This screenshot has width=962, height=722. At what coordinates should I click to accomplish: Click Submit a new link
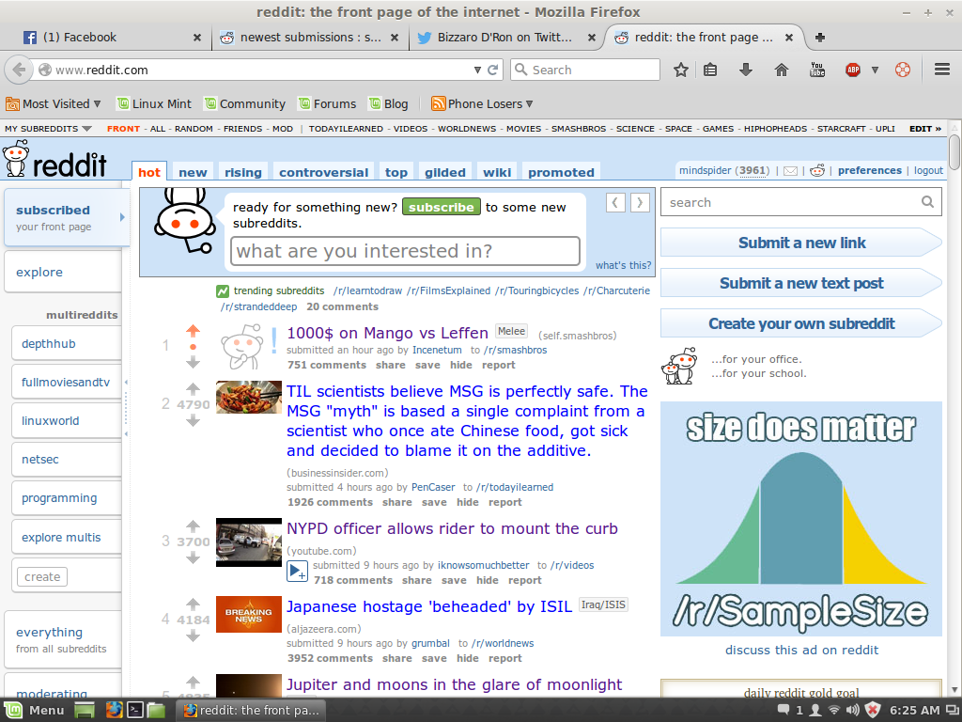(801, 243)
